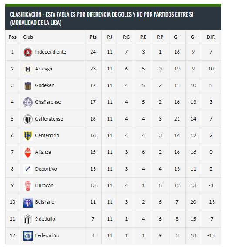Screen dimensions: 226x248
Task: Click the Huracán balloon logo
Action: tap(28, 186)
